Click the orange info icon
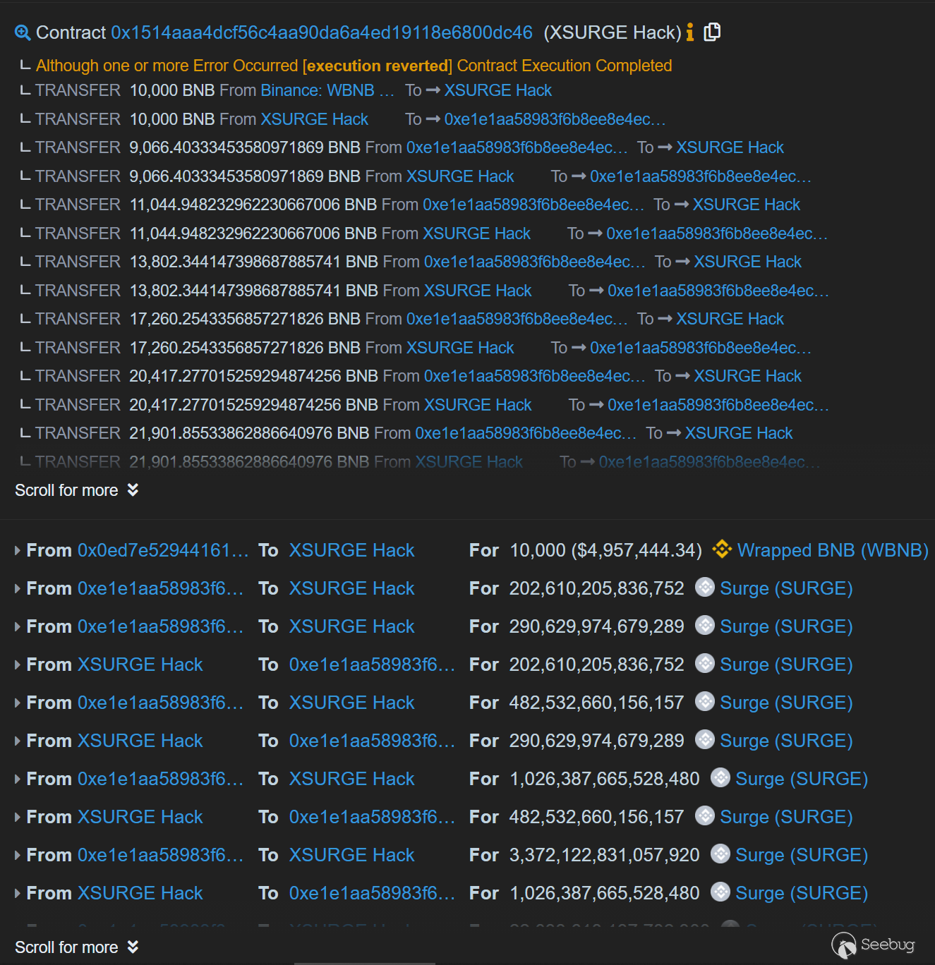This screenshot has width=935, height=965. pos(690,32)
